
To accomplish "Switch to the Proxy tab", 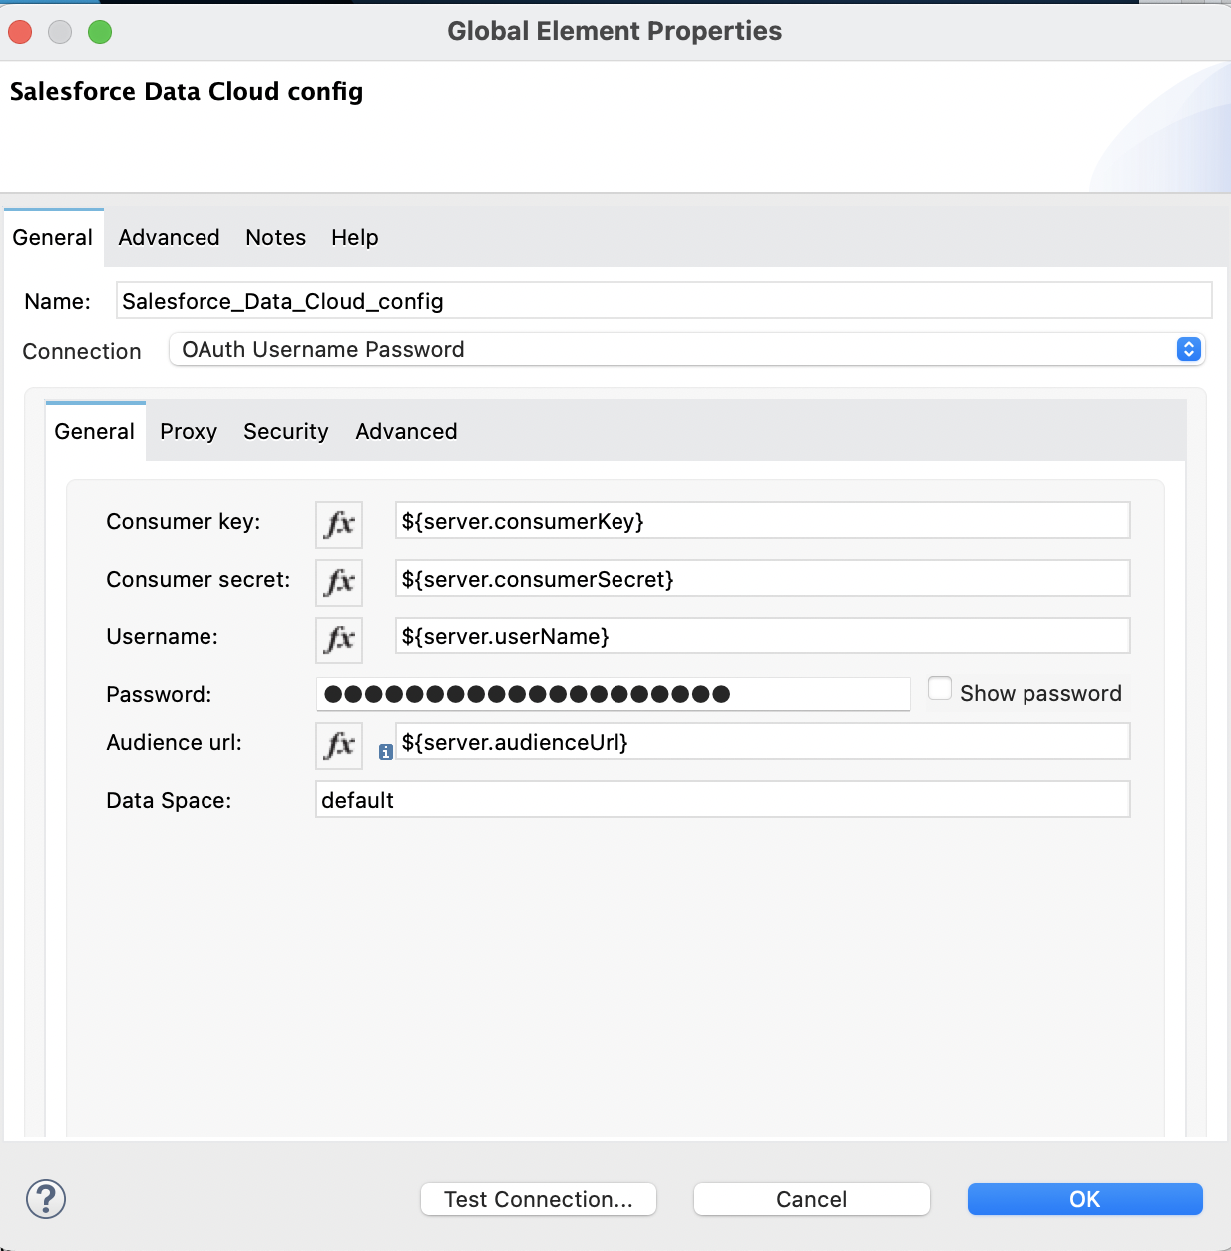I will 189,431.
